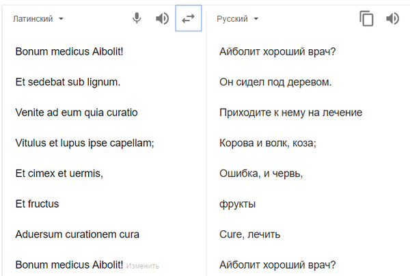
Task: Click the translation "Корова и волк, коза;"
Action: [x=268, y=143]
